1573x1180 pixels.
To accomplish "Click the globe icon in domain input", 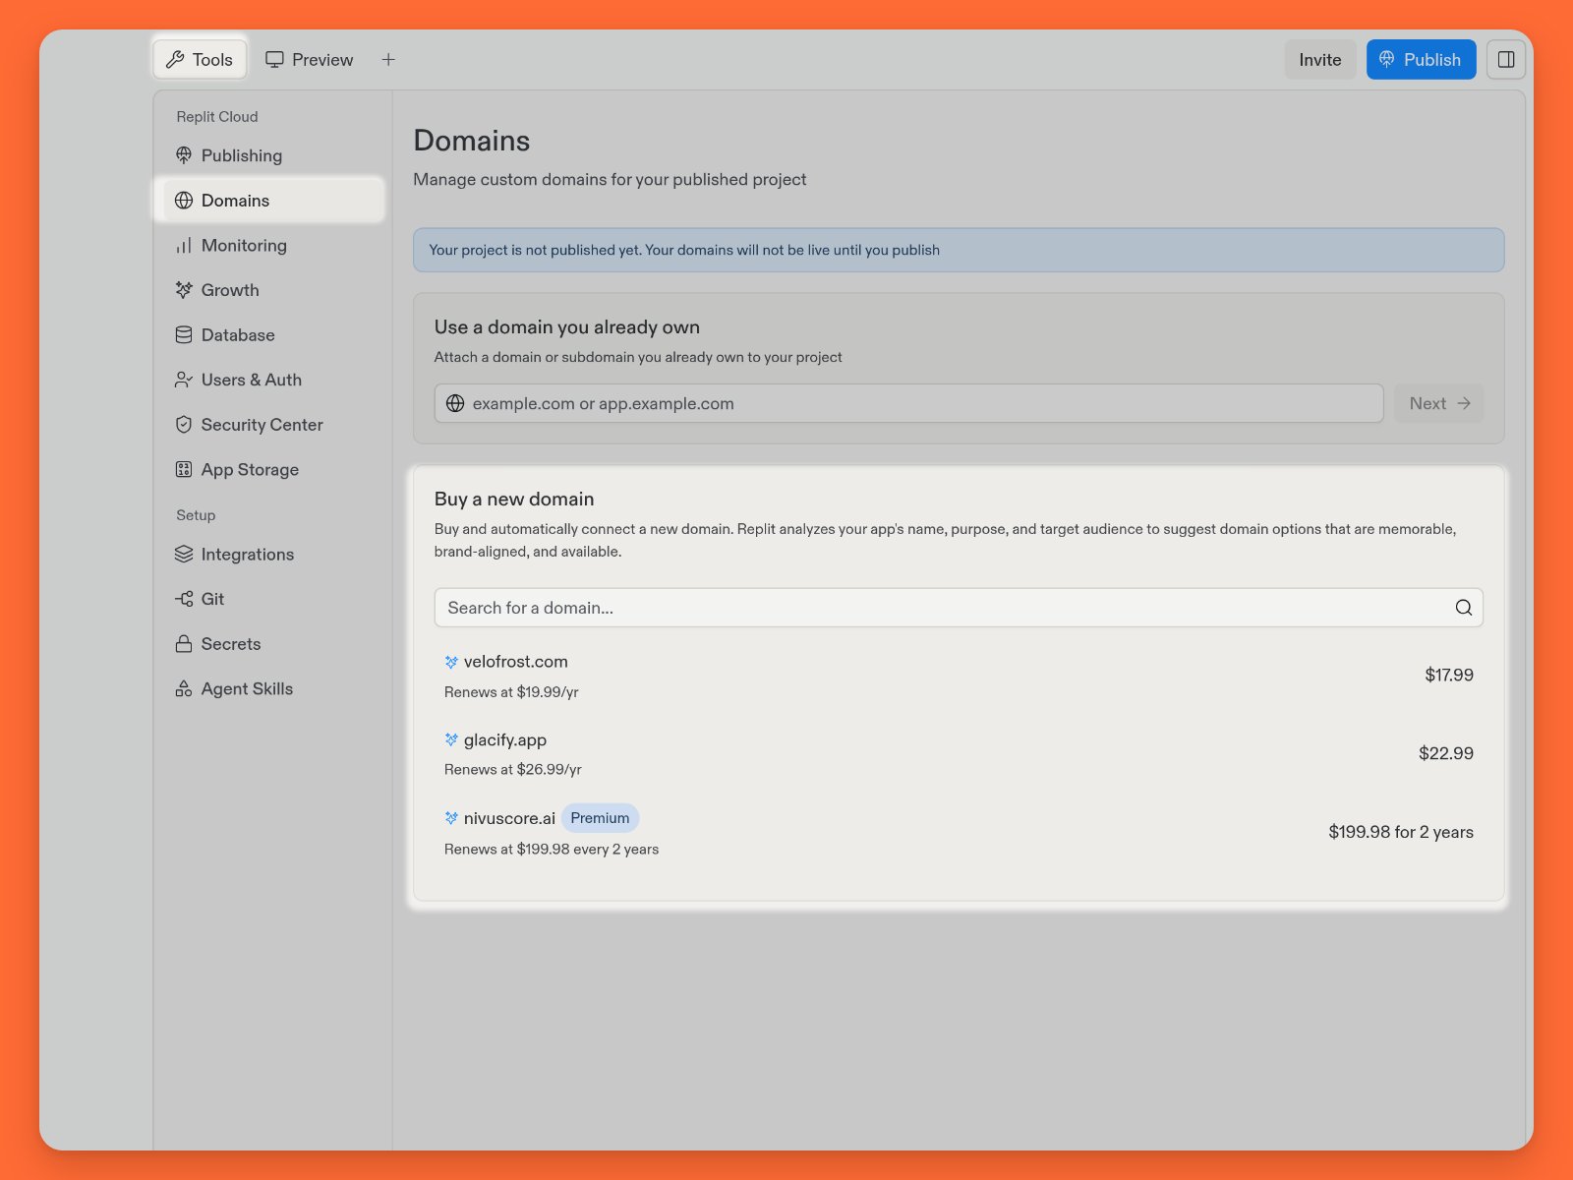I will click(455, 403).
